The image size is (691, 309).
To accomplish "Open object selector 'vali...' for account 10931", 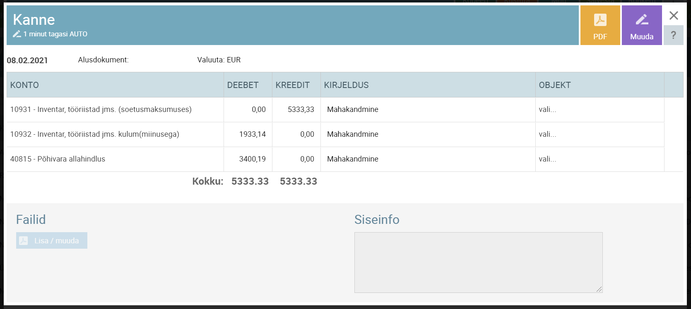I will pos(547,109).
